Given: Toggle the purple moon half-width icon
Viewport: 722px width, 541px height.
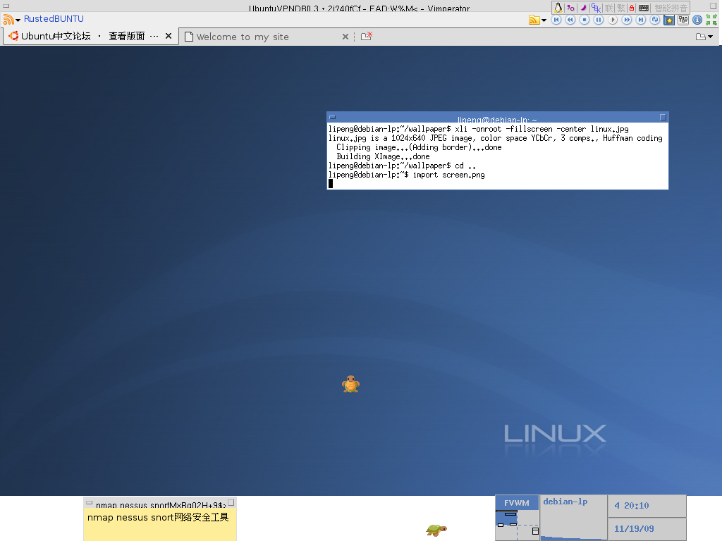Looking at the screenshot, I should tap(583, 8).
